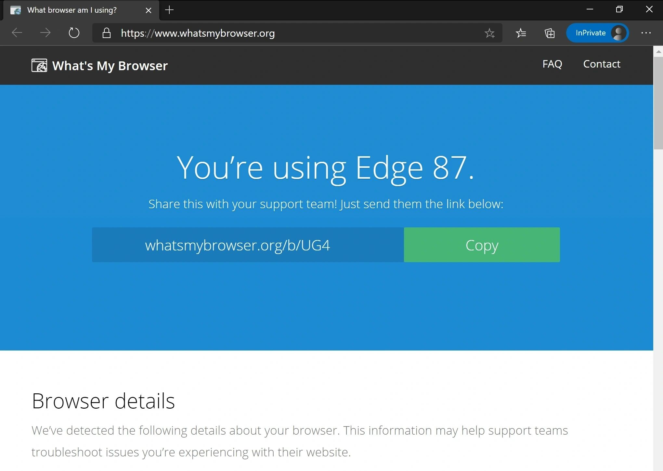Open Settings and more menu
663x471 pixels.
pos(646,33)
